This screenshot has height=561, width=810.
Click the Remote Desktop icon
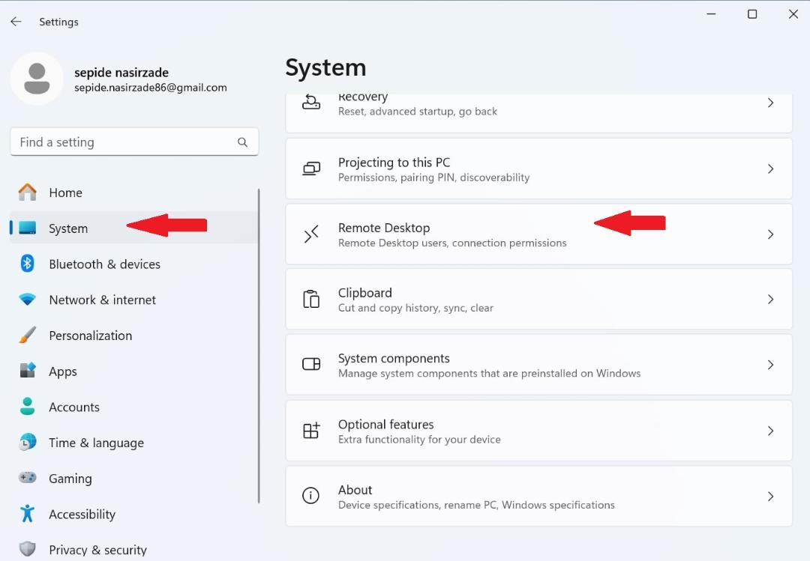[311, 234]
